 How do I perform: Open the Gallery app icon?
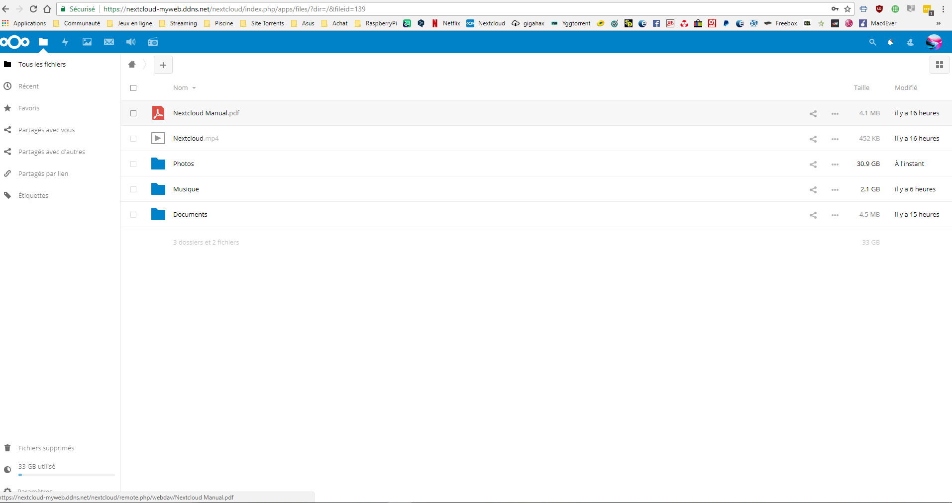point(87,42)
